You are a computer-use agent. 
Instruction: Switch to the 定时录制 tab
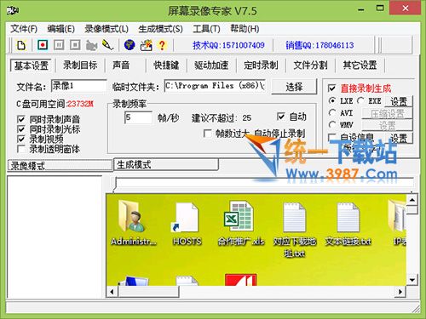pyautogui.click(x=261, y=66)
